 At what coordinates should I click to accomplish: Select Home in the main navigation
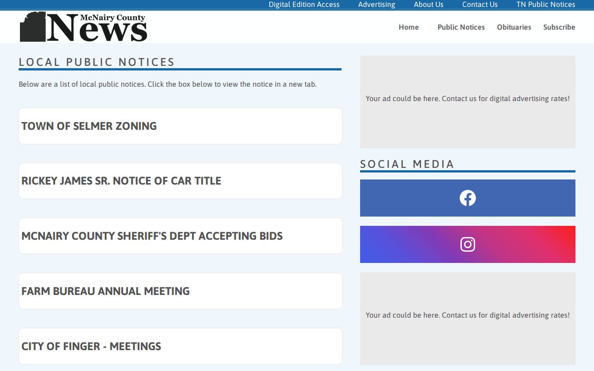[408, 27]
